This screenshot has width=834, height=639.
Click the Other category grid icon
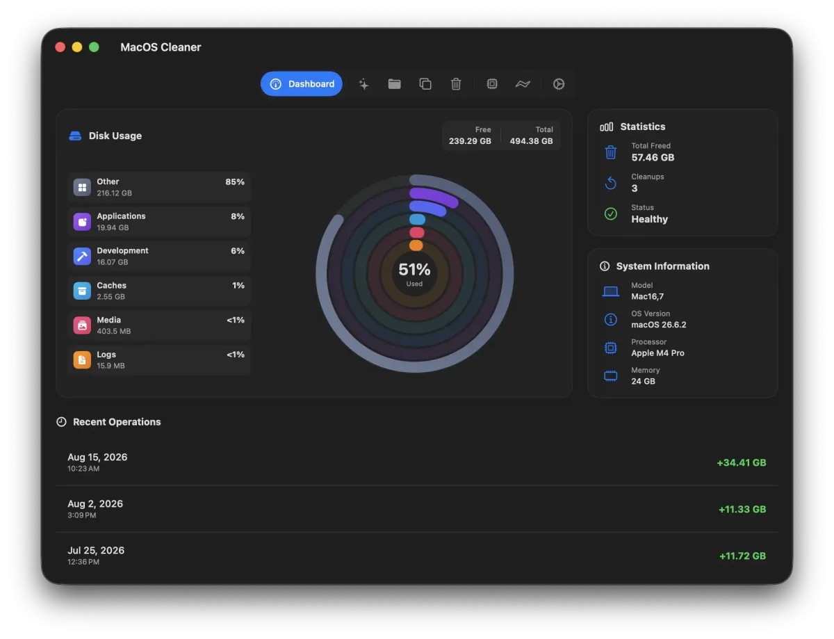(82, 188)
